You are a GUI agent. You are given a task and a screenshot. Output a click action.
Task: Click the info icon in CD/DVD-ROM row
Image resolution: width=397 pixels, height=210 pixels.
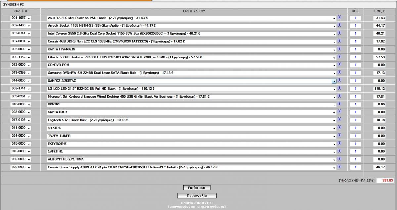click(x=339, y=65)
